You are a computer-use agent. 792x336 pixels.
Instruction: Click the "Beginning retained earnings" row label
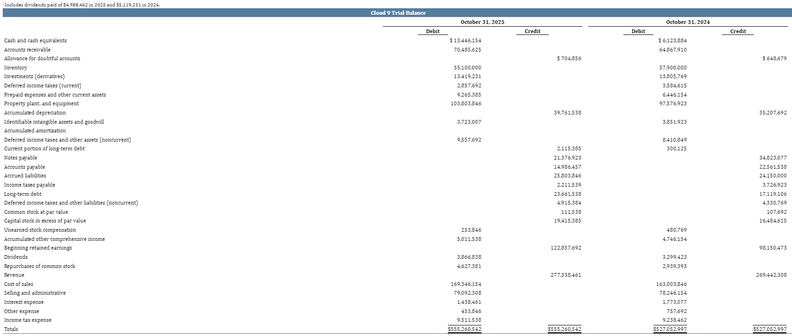tap(38, 248)
